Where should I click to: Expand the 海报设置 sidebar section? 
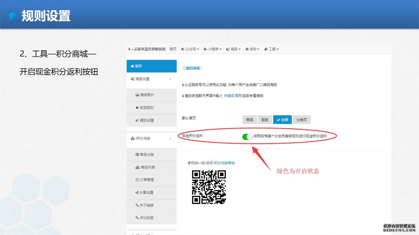click(x=152, y=79)
